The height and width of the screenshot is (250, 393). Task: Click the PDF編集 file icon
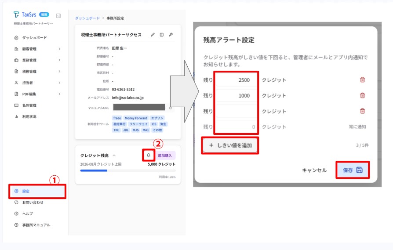coord(16,94)
